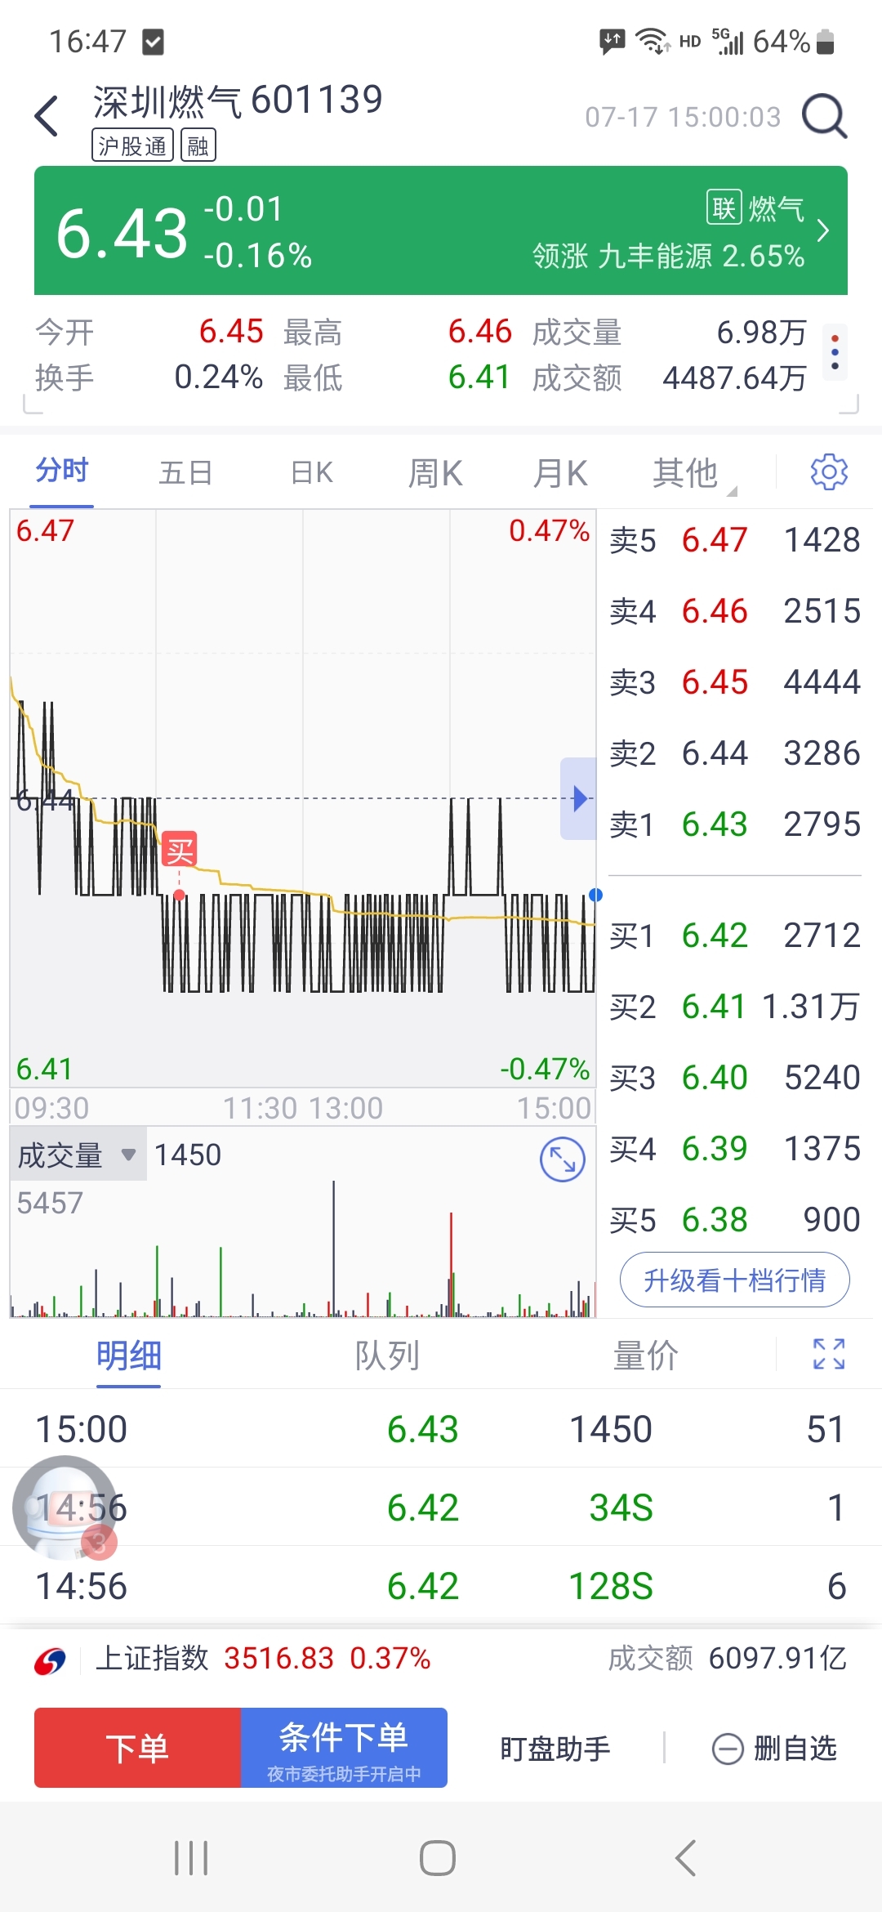The width and height of the screenshot is (882, 1912).
Task: Select the 队列 tab
Action: pos(387,1356)
